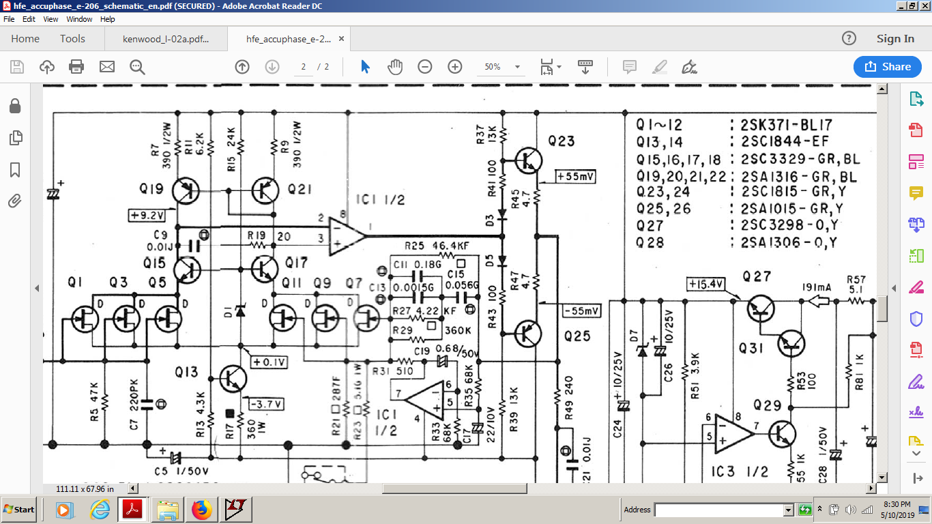Click the Send for Signature tool icon
This screenshot has width=932, height=524.
916,411
